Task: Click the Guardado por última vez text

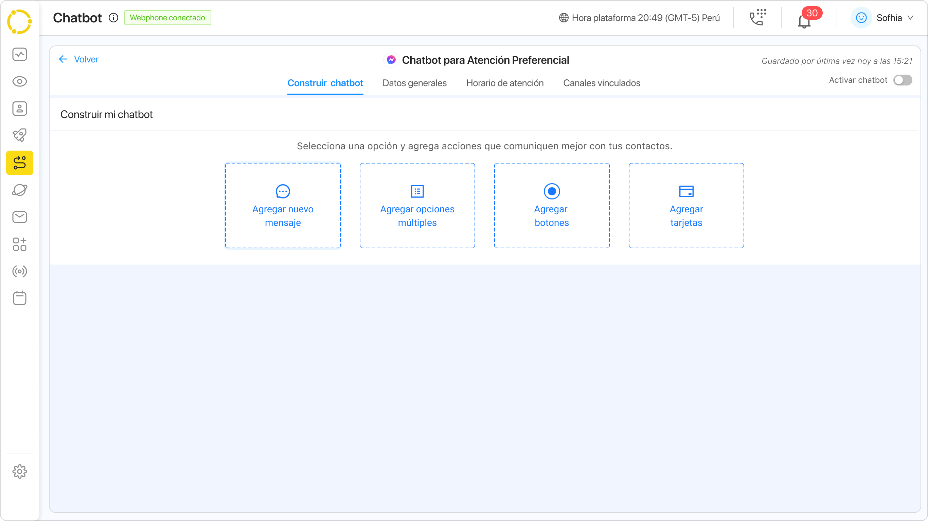Action: click(837, 61)
